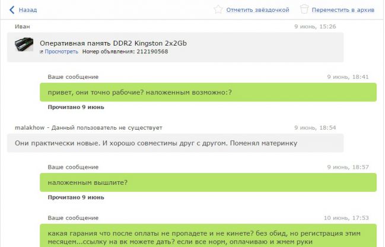Viewport: 385px width, 247px height.
Task: Open the Kingston RAM product thumbnail
Action: [24, 46]
